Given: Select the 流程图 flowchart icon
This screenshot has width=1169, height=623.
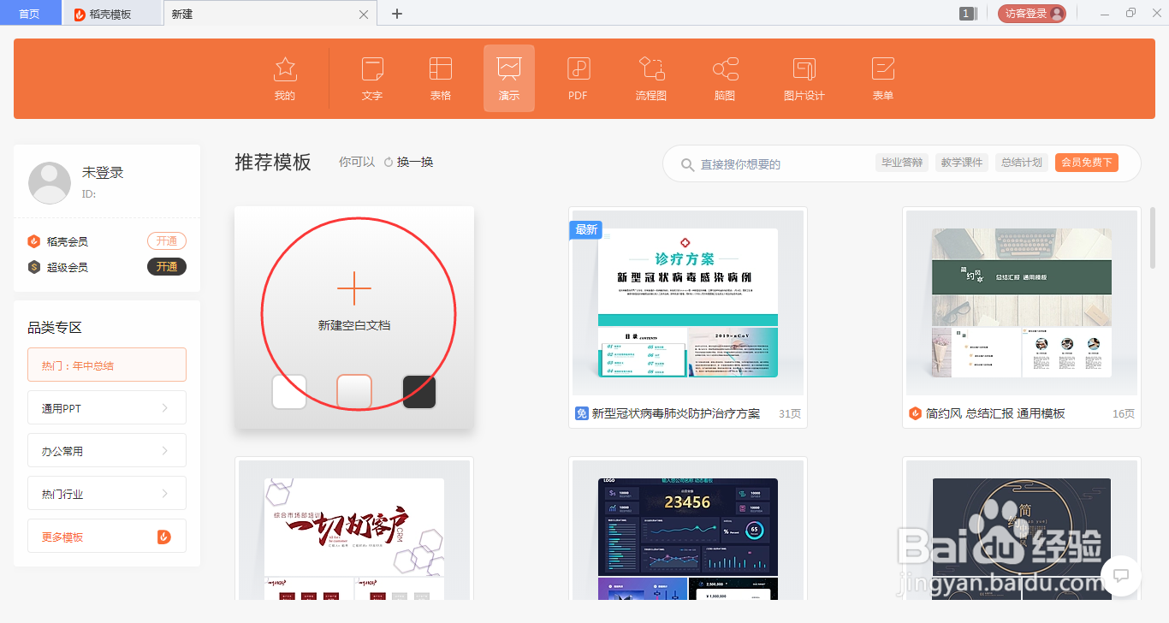Looking at the screenshot, I should (x=650, y=78).
